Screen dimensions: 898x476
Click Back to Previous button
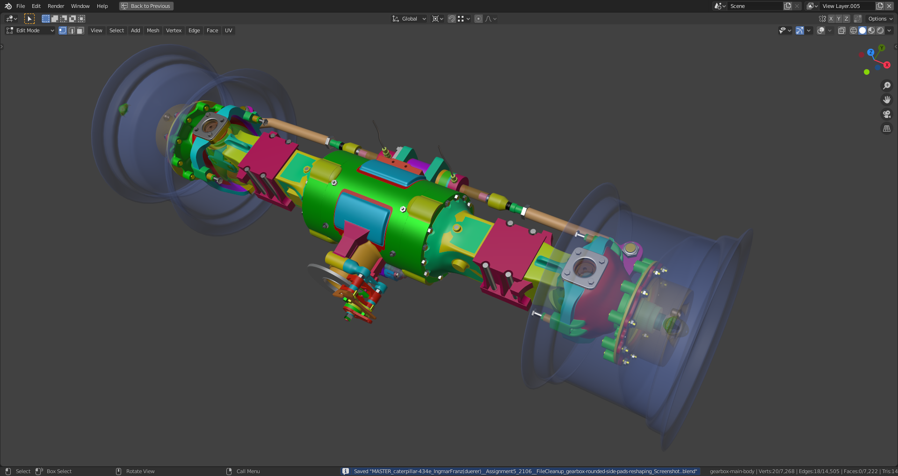point(146,6)
